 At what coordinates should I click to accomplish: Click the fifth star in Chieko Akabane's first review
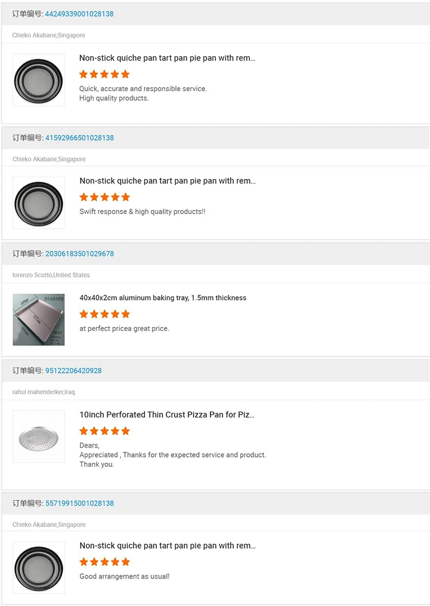coord(126,74)
